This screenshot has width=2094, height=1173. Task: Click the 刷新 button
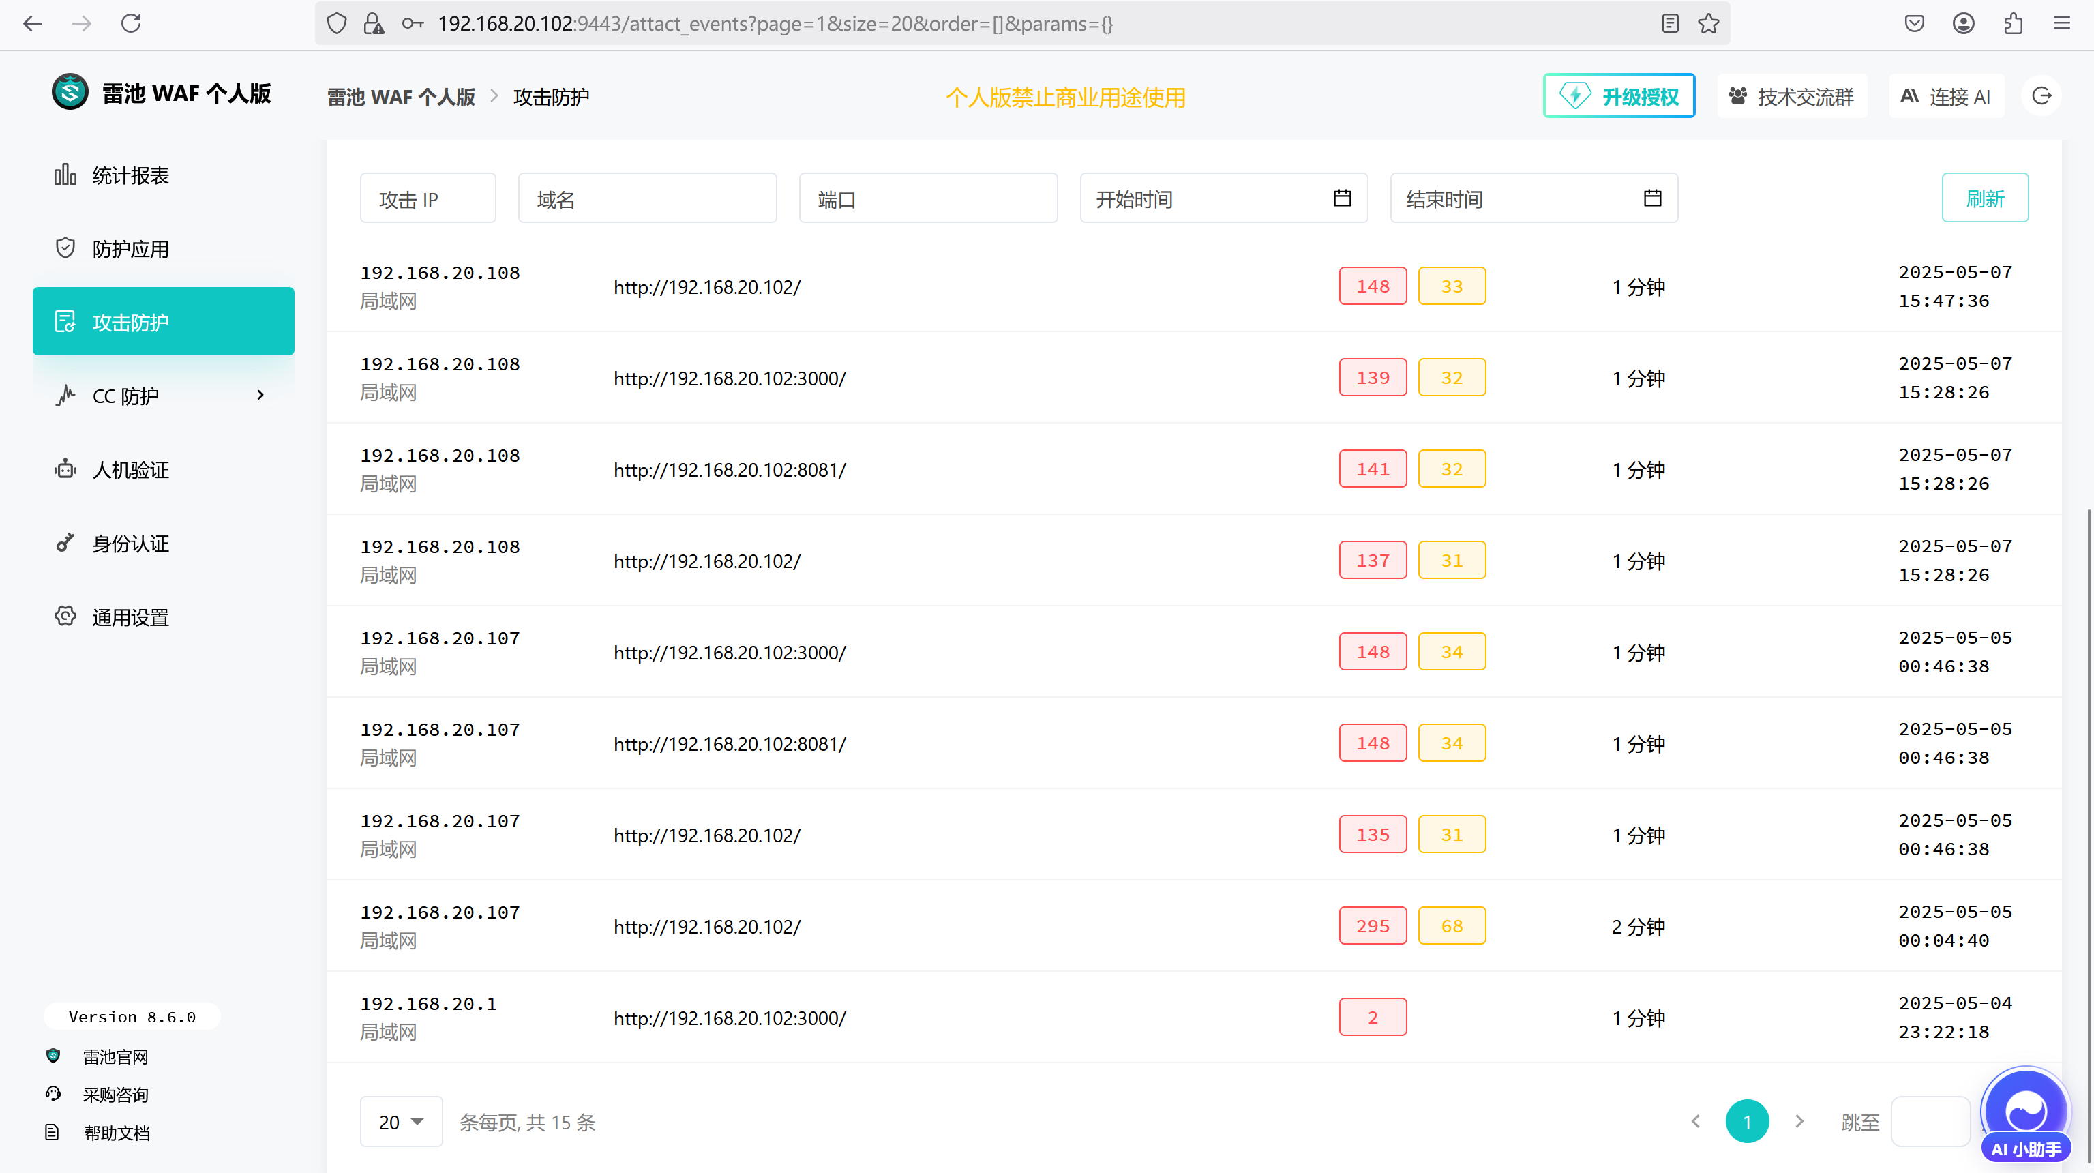1985,198
